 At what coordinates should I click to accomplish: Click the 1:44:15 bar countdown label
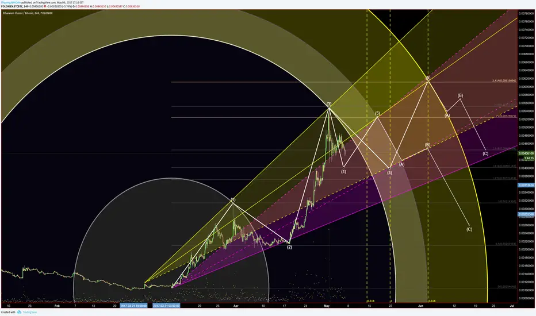point(529,158)
